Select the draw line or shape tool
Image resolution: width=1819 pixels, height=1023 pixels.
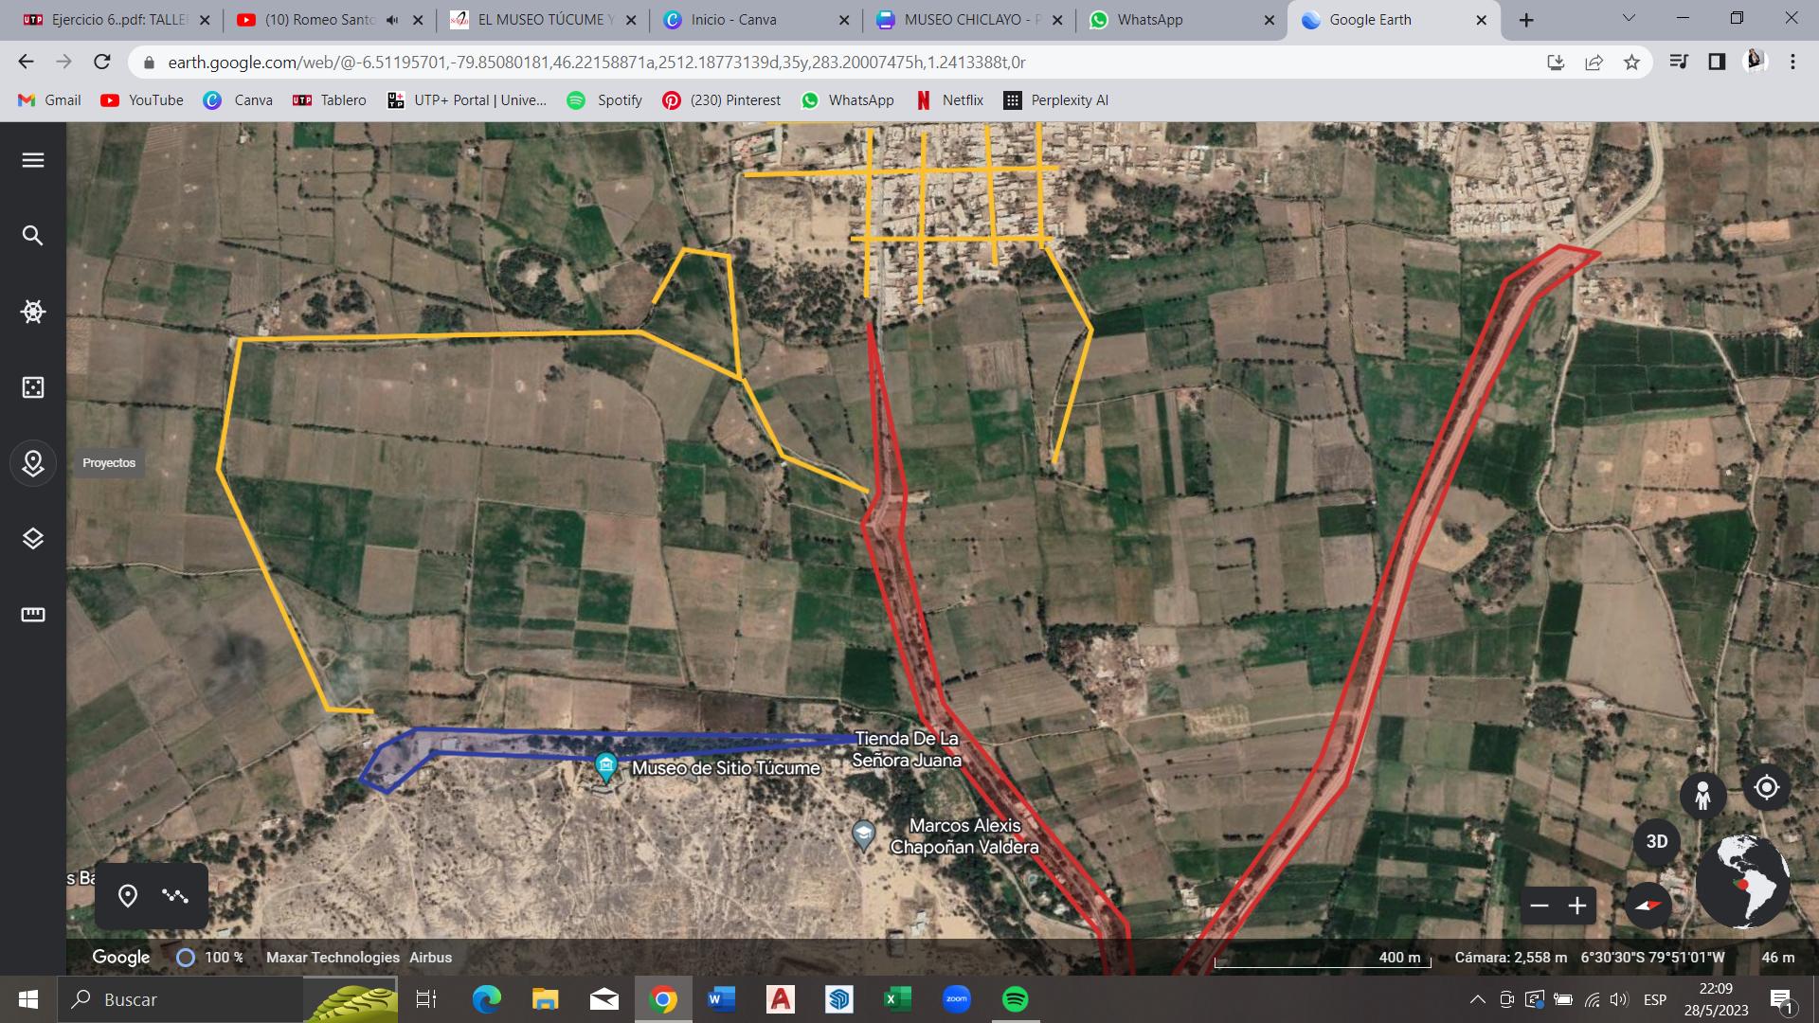175,895
